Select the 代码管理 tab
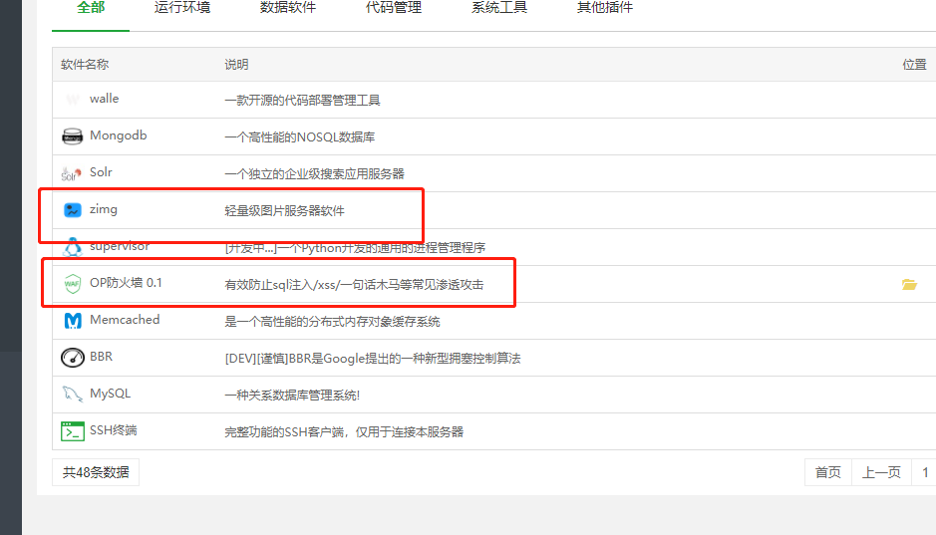Screen dimensions: 936x535 point(394,8)
